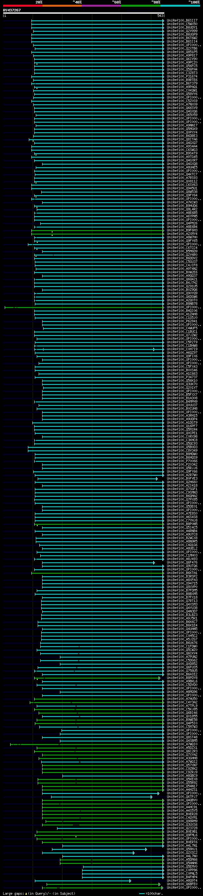The height and width of the screenshot is (896, 203).
Task: Open the UniRef100_Q66SV9 hit
Action: click(x=182, y=108)
